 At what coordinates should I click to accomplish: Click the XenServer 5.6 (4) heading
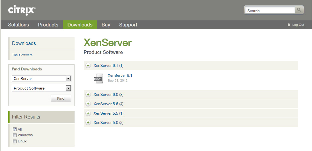pos(108,104)
